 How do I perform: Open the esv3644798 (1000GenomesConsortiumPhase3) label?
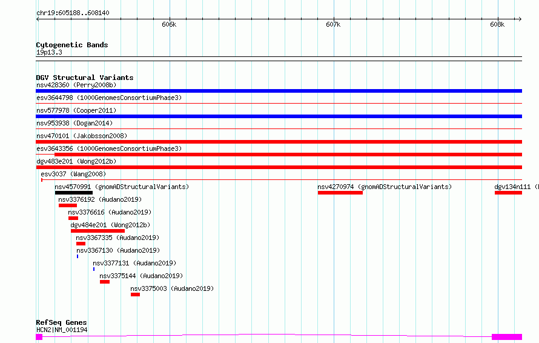click(x=109, y=98)
